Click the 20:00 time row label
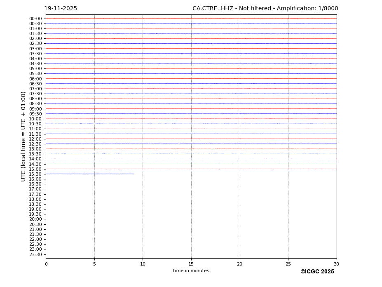The height and width of the screenshot is (287, 382). click(x=35, y=219)
